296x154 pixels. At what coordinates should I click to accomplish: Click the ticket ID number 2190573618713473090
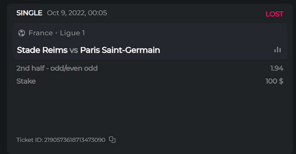(x=75, y=140)
